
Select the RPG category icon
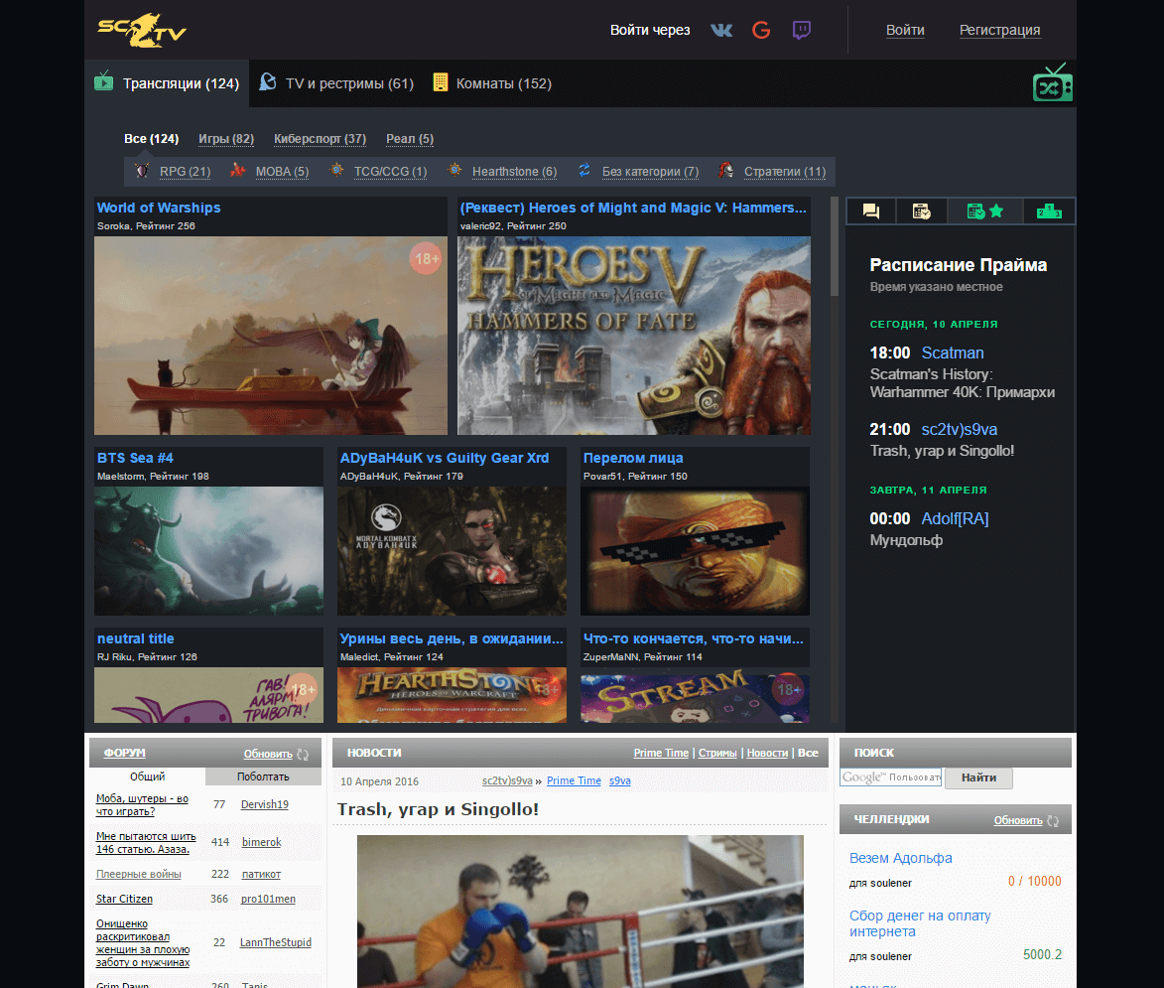pyautogui.click(x=141, y=170)
